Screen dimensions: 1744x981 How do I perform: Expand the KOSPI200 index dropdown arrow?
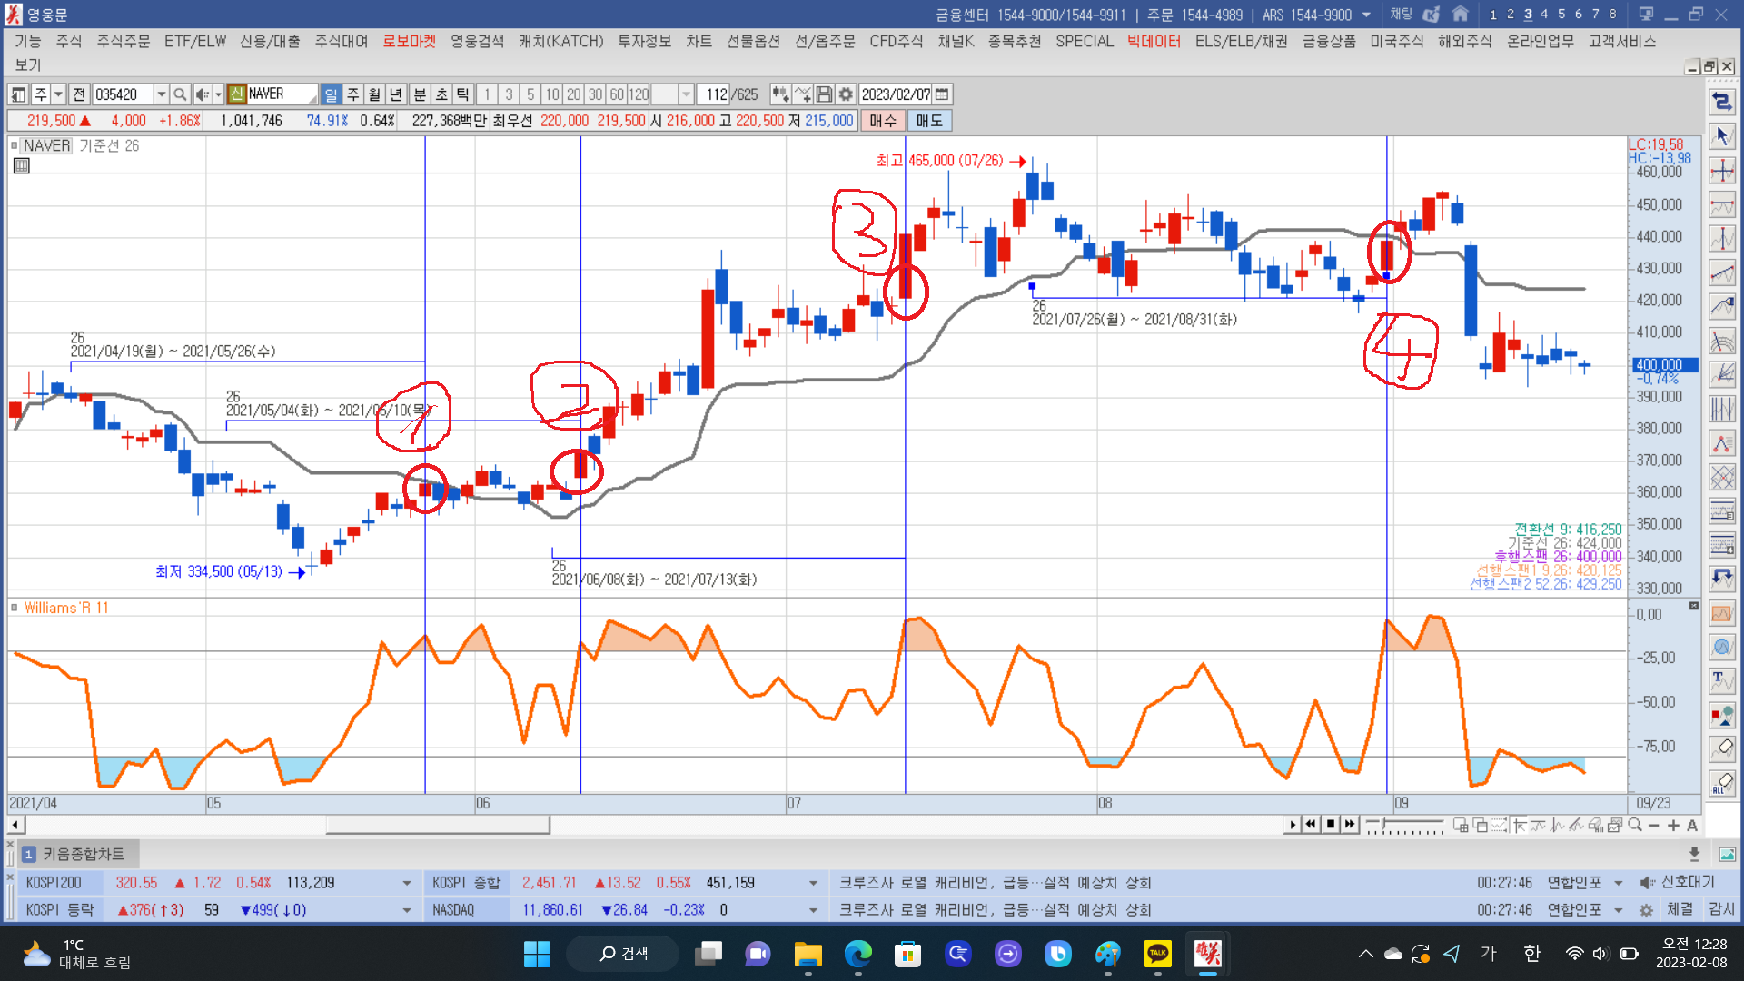[x=406, y=883]
